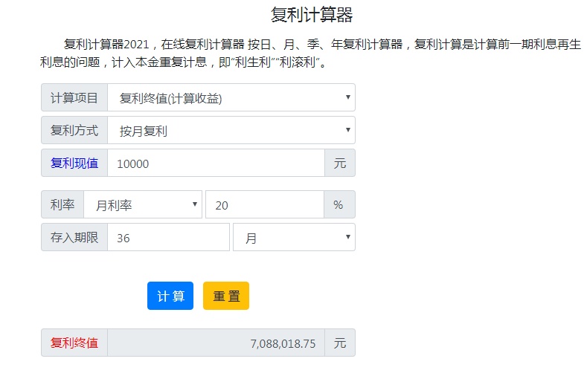Click the 存入期限 field showing 36
Image resolution: width=587 pixels, height=376 pixels.
168,237
